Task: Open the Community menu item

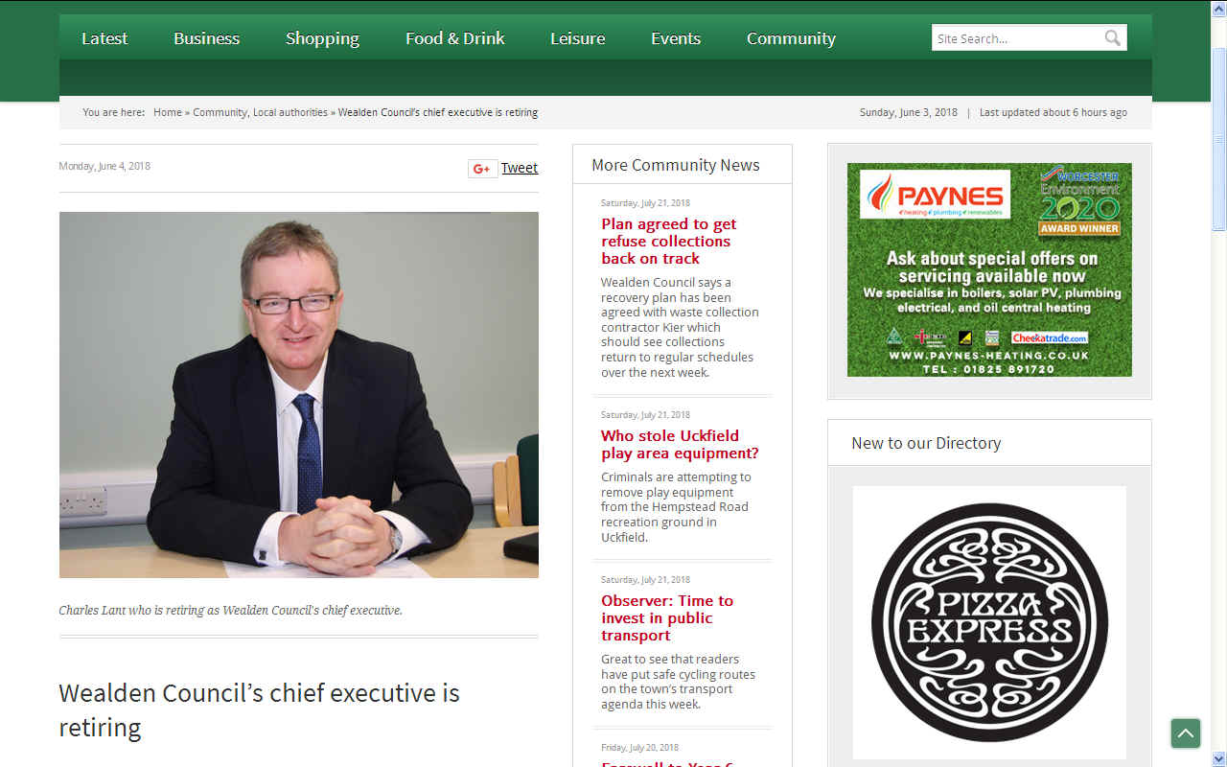Action: pyautogui.click(x=791, y=38)
